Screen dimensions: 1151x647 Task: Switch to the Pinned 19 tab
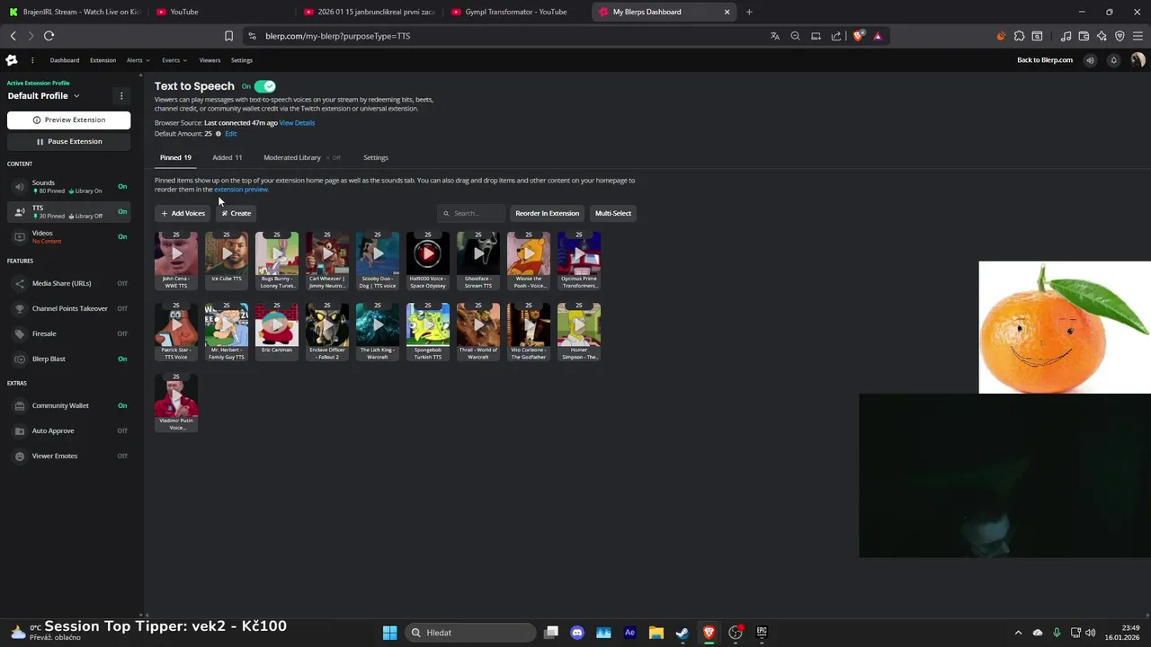tap(175, 157)
